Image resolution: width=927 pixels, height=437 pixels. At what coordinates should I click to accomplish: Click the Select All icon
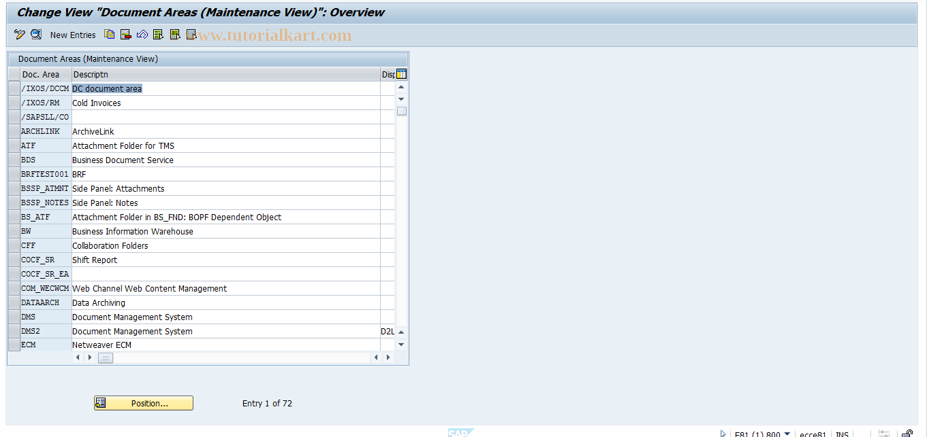pyautogui.click(x=159, y=35)
